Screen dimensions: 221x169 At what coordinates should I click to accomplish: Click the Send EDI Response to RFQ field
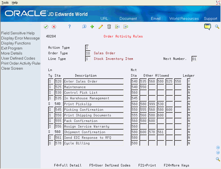(94, 138)
